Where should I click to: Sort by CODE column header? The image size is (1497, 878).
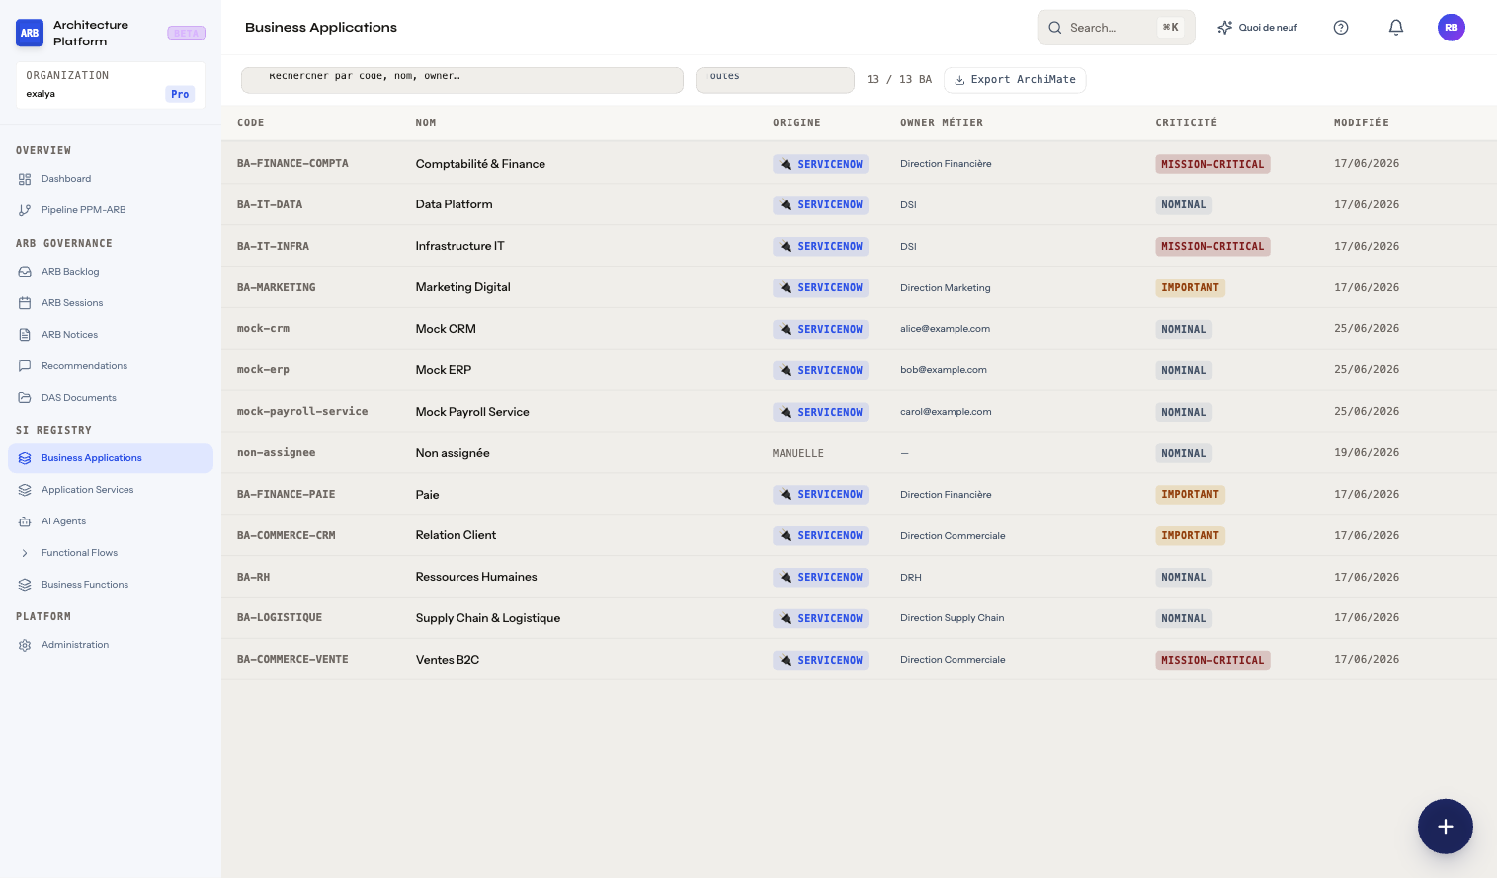[x=251, y=123]
